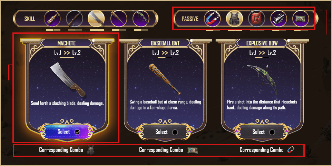Open the EXPLOSIVE BOW card title banner
This screenshot has width=332, height=166.
click(x=262, y=43)
